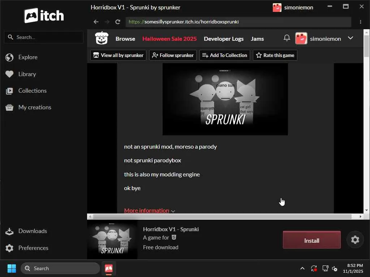Open Developer Logs menu item
The width and height of the screenshot is (370, 277).
coord(224,39)
